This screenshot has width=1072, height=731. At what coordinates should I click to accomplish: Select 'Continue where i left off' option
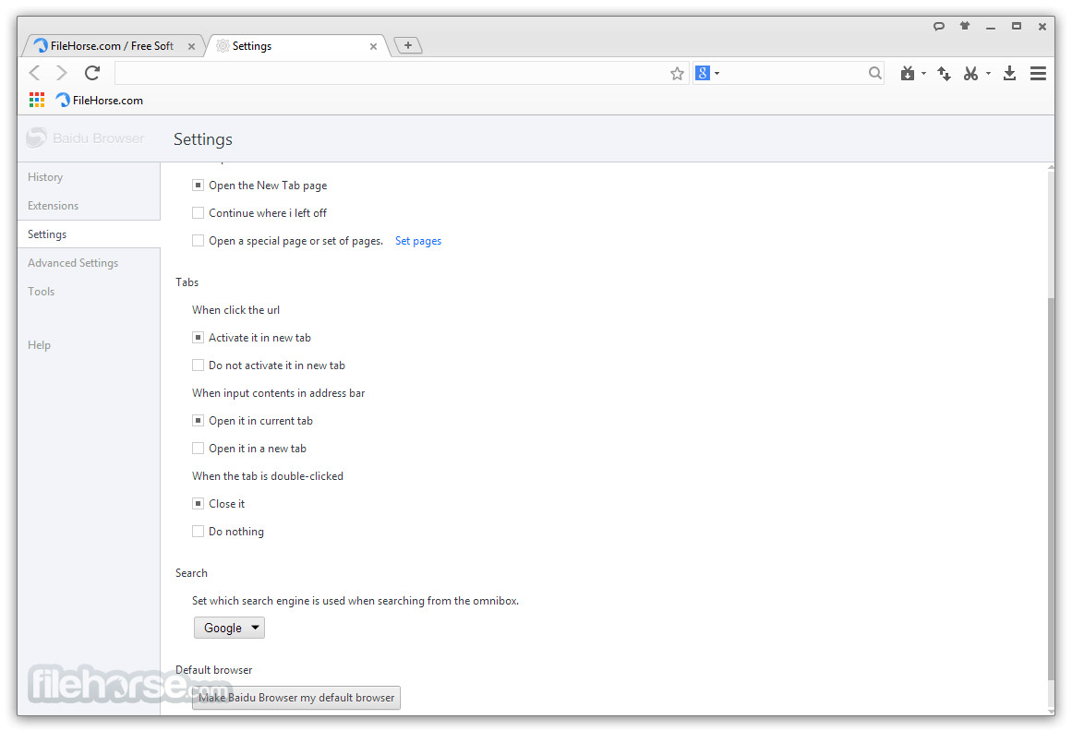point(199,213)
